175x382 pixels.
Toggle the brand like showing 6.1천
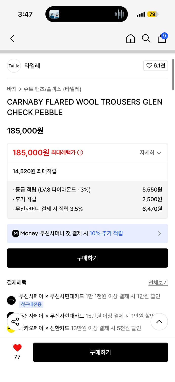[155, 66]
